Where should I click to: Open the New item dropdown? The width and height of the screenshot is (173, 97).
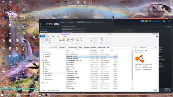(x=83, y=39)
